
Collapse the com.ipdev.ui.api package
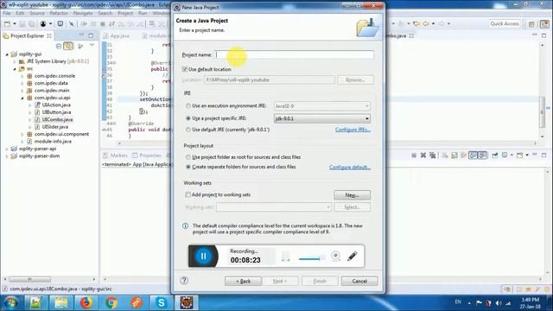[x=22, y=98]
